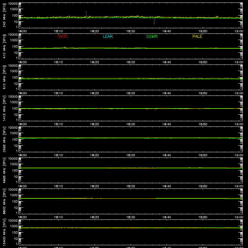
Task: Click 18:30 tick label under 1415 MHz panel
Action: (x=131, y=124)
